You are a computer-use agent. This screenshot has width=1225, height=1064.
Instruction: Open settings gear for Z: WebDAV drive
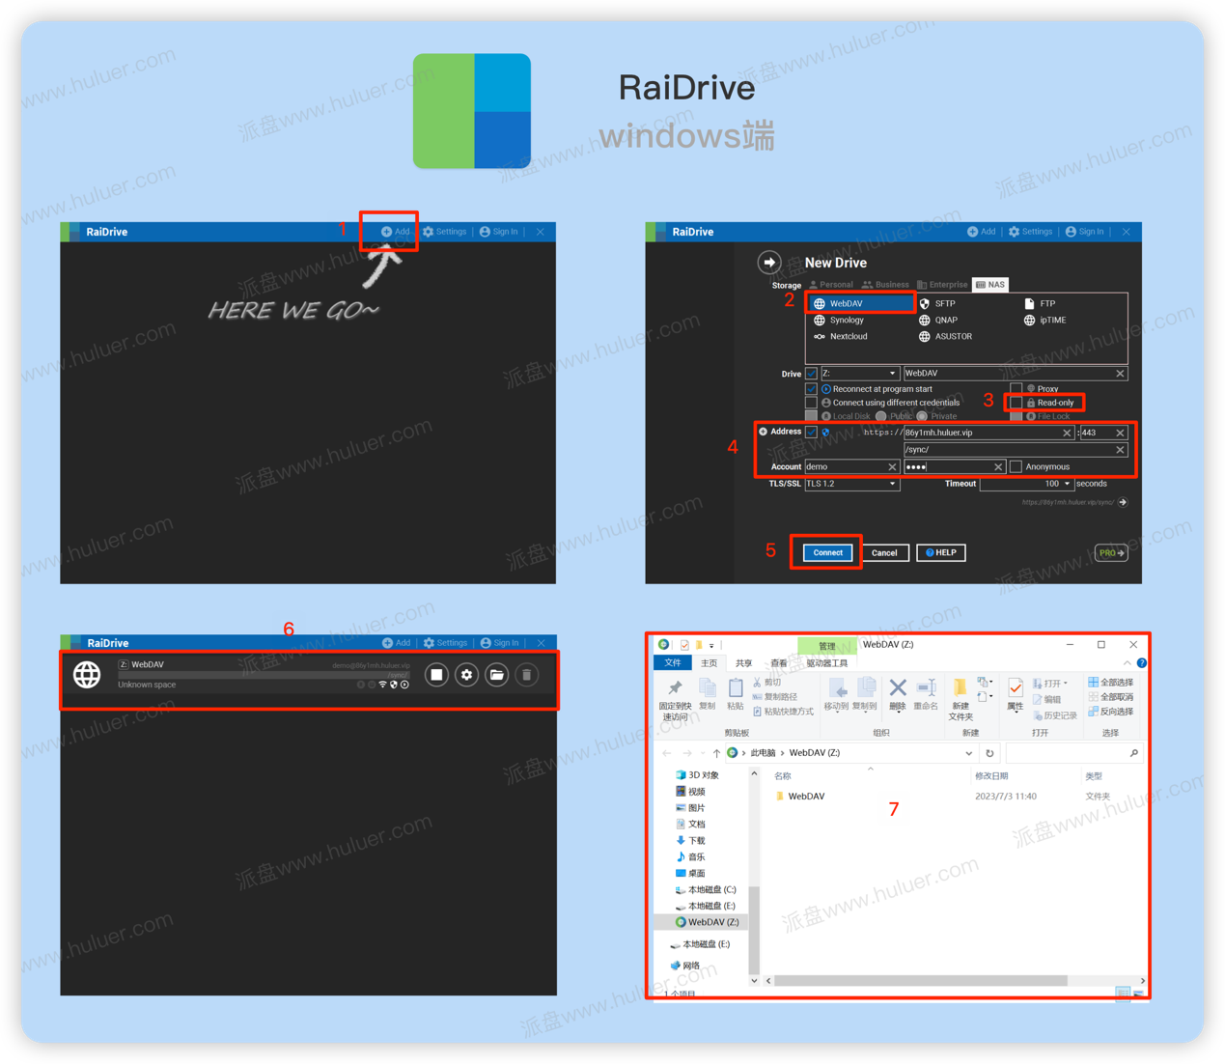(466, 675)
